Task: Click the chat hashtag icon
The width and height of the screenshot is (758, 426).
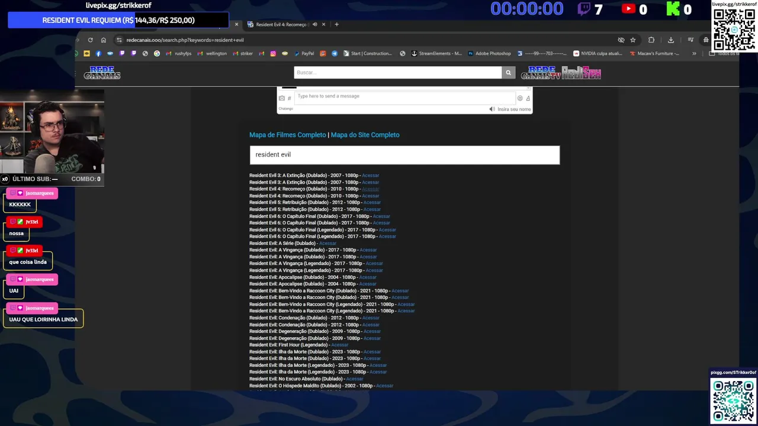Action: 289,98
